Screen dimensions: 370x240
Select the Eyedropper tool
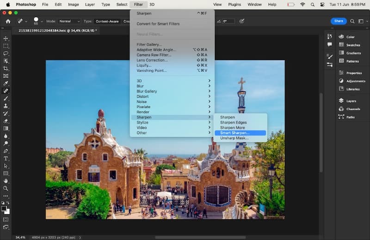coord(6,84)
